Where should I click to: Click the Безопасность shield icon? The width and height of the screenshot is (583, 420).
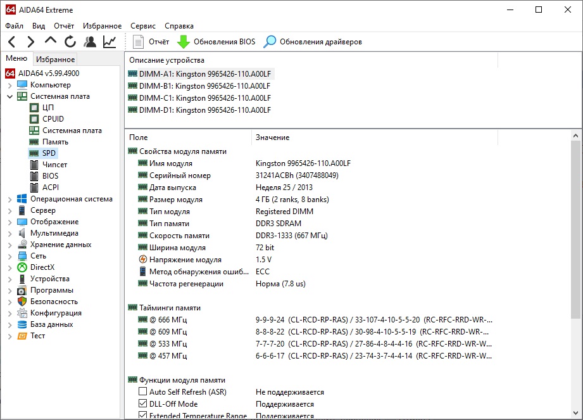[22, 302]
